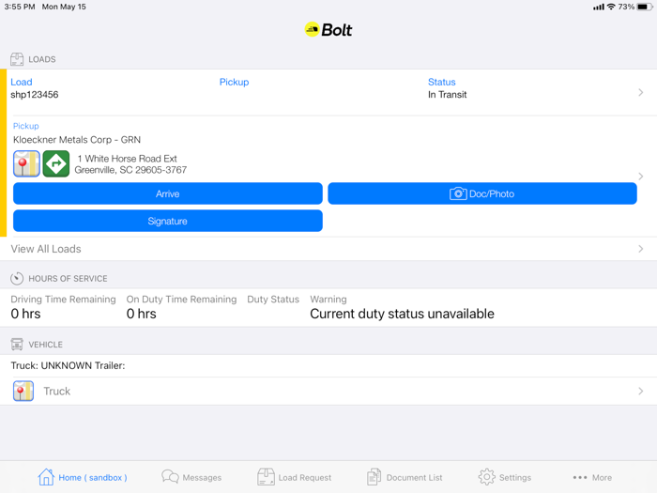Switch to Home (sandbox) tab
The image size is (657, 493).
(x=83, y=477)
